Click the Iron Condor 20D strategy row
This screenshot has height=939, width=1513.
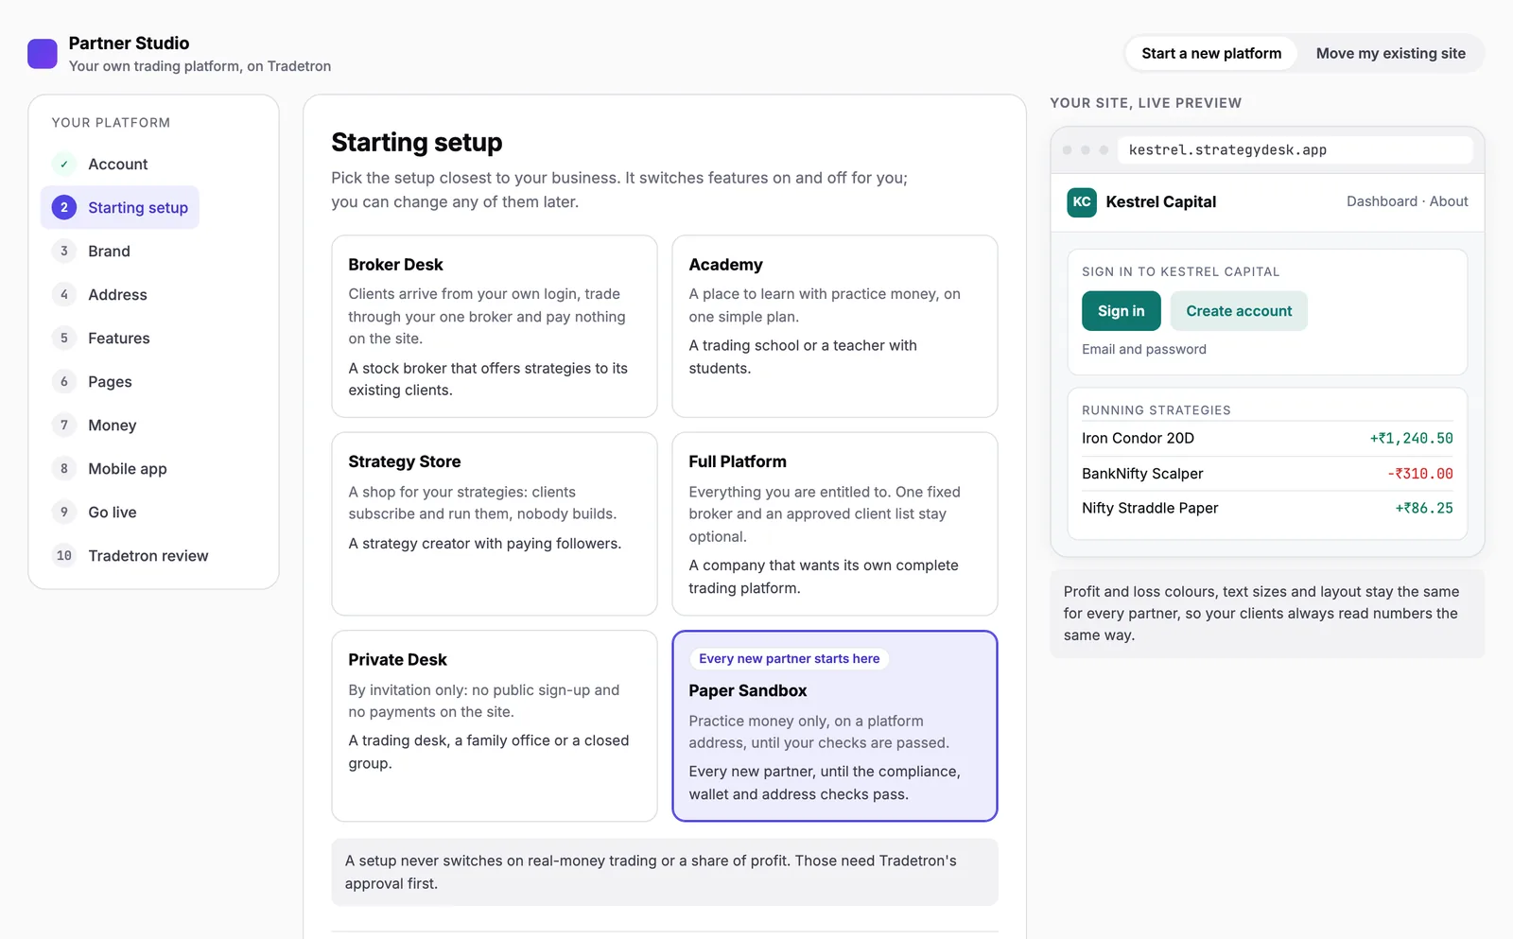(x=1267, y=439)
